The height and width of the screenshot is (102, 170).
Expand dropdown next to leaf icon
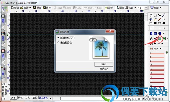pos(168,38)
